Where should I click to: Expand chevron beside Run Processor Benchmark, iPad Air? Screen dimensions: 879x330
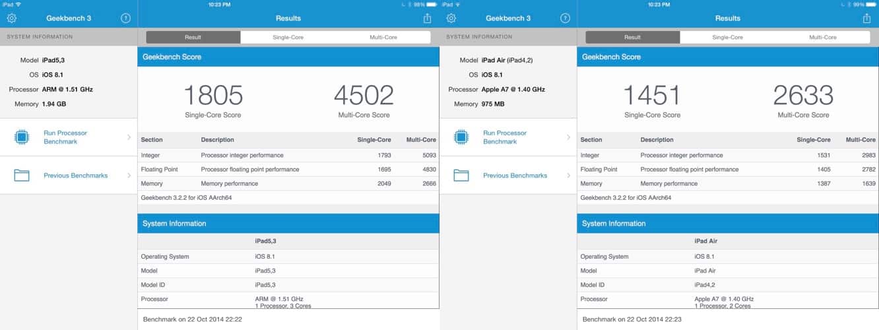(x=568, y=137)
